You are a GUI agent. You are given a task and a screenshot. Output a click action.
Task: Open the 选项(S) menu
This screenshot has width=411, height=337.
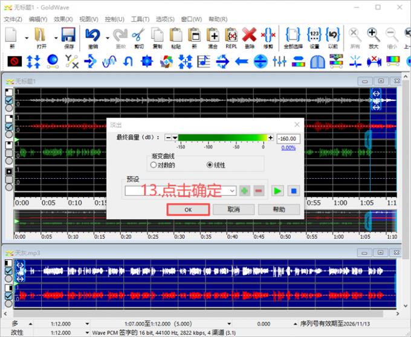click(165, 19)
